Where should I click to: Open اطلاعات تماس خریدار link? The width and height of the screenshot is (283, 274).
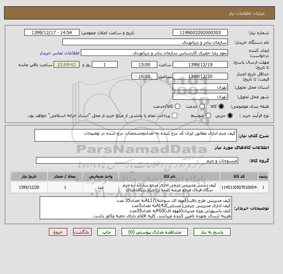point(60,53)
